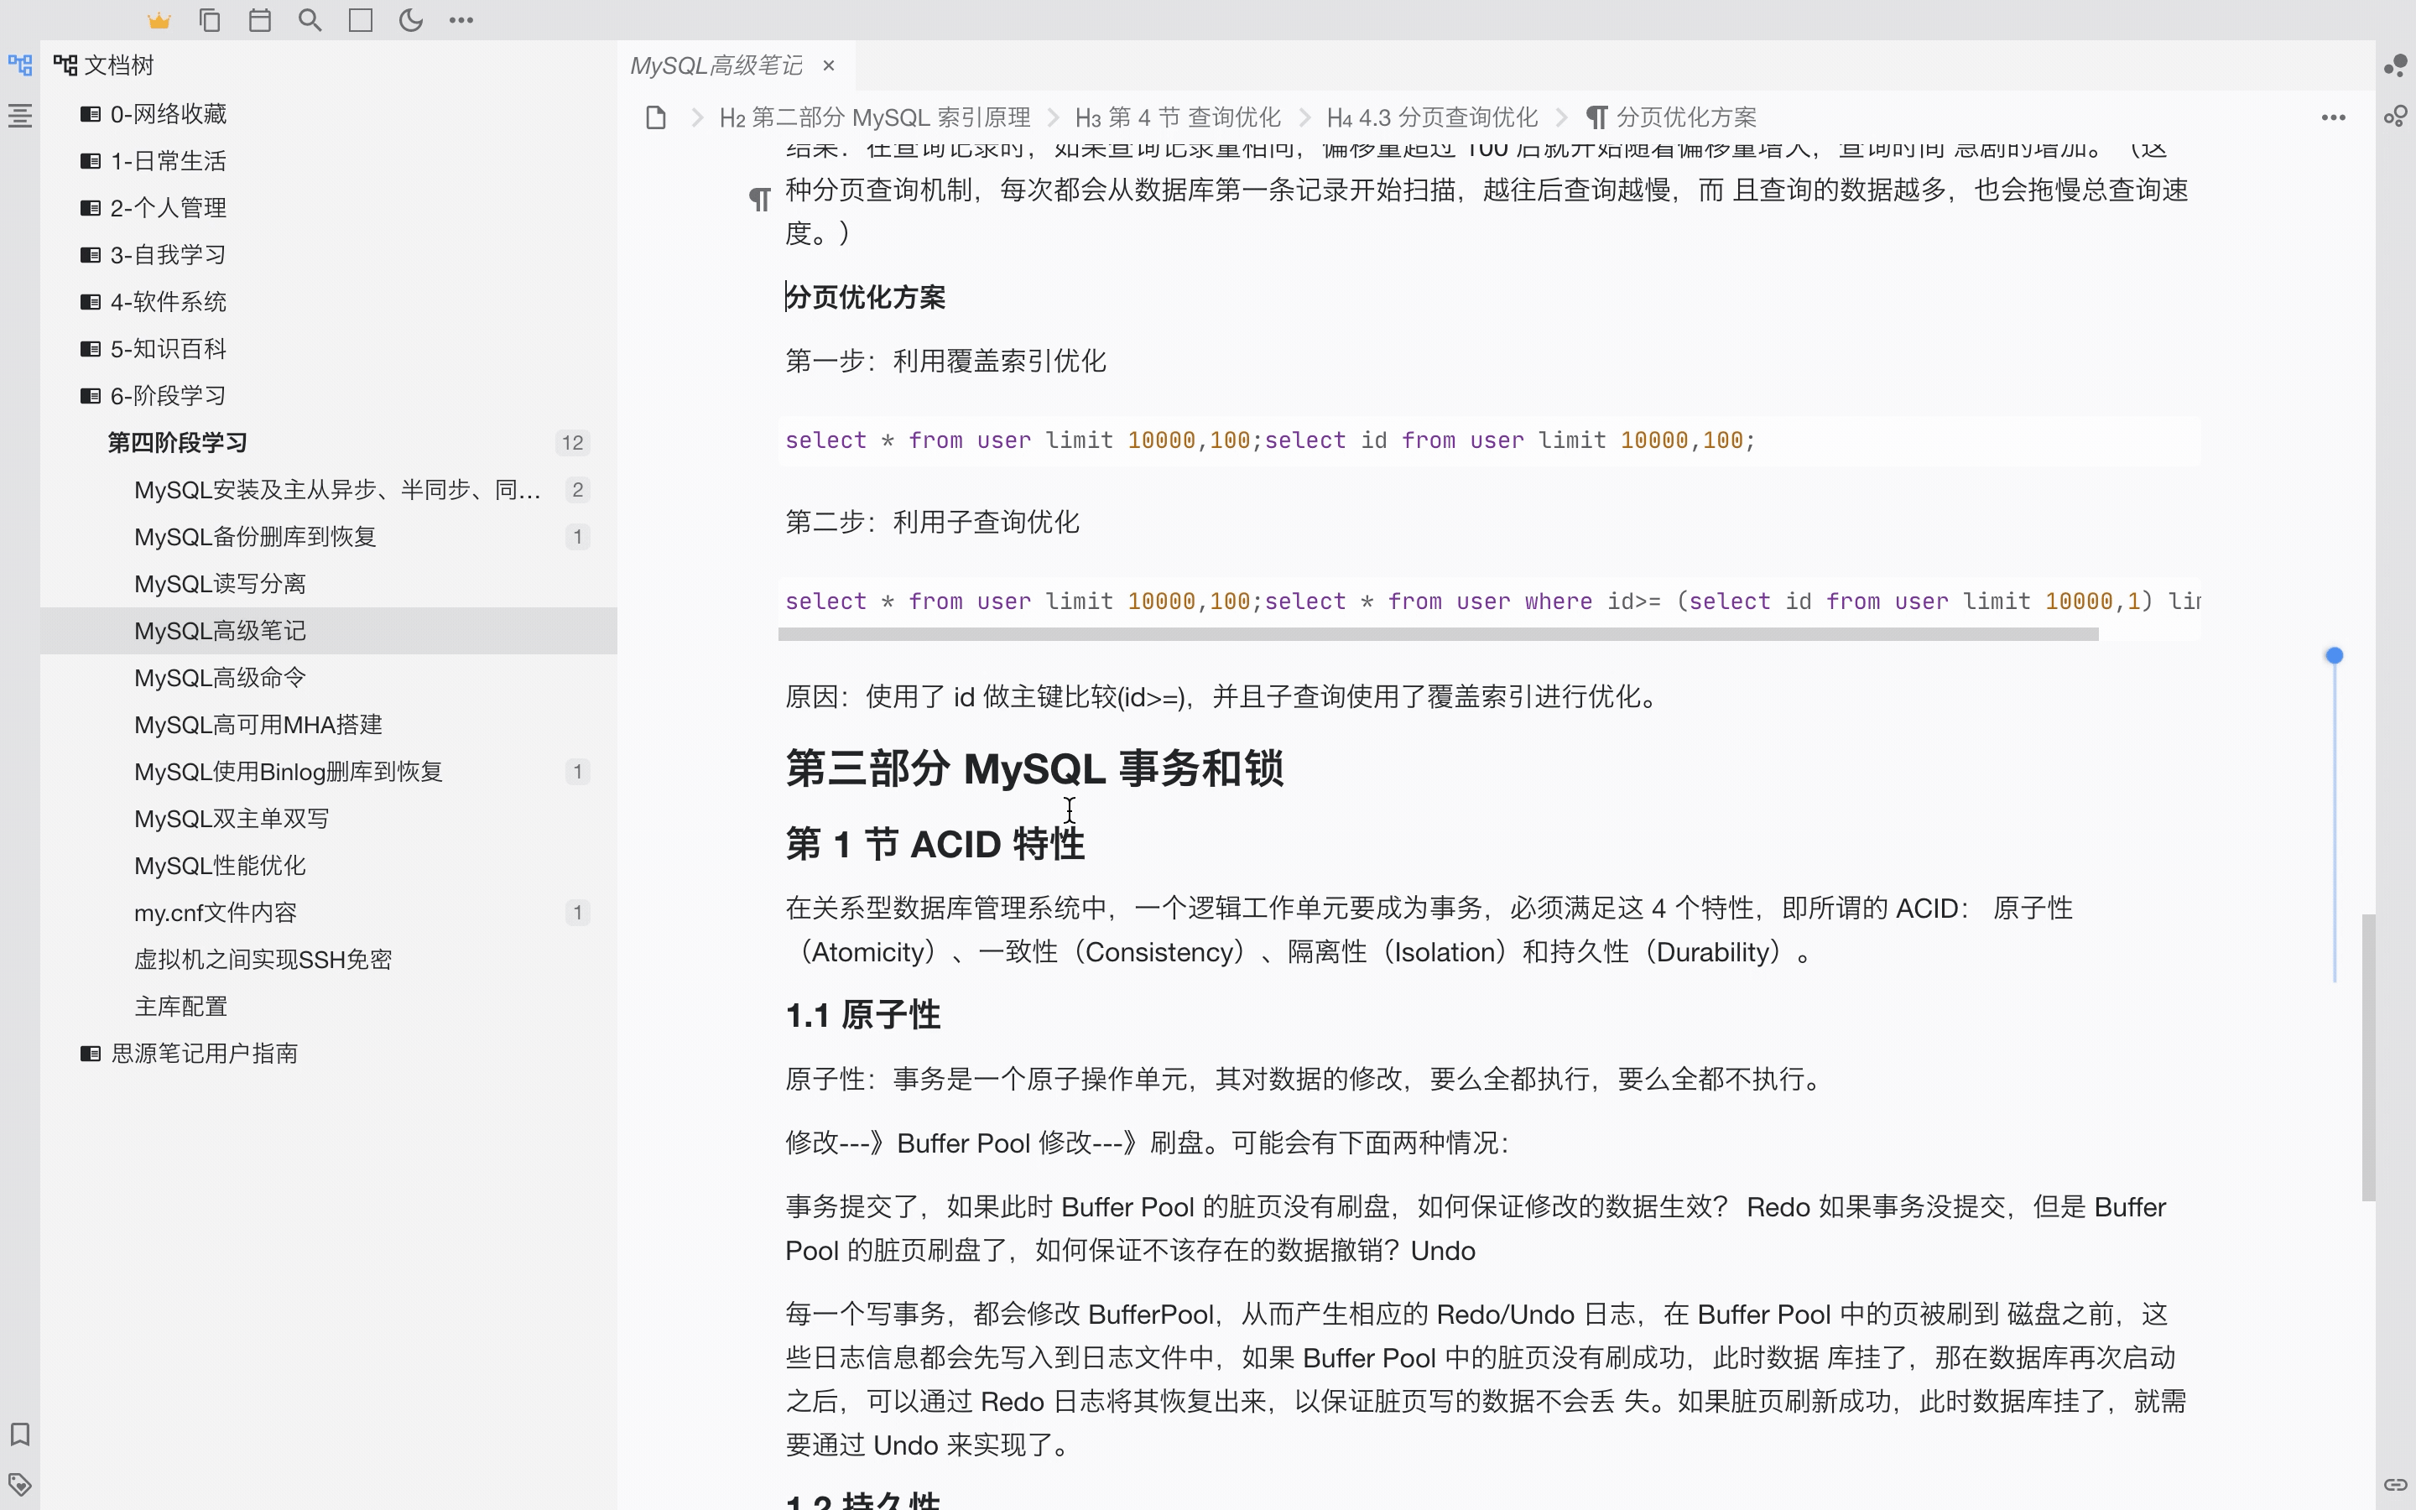The height and width of the screenshot is (1510, 2416).
Task: Open the MySQL读写分离 document
Action: pos(220,583)
